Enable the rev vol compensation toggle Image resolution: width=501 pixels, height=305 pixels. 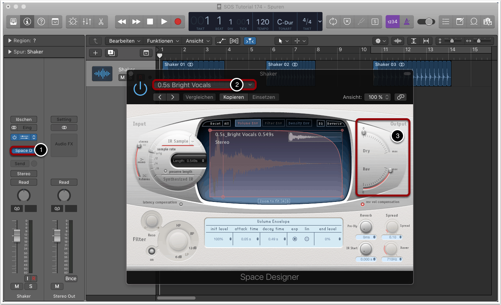tap(362, 204)
